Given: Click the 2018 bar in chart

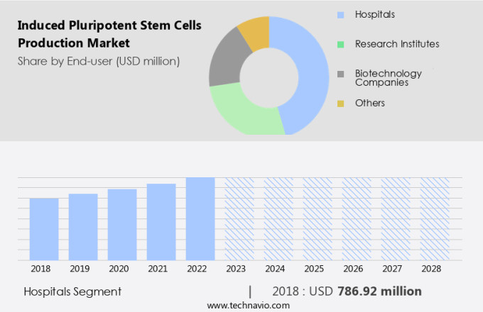Looking at the screenshot, I should [44, 229].
